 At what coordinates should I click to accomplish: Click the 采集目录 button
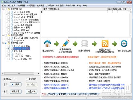coord(16,91)
